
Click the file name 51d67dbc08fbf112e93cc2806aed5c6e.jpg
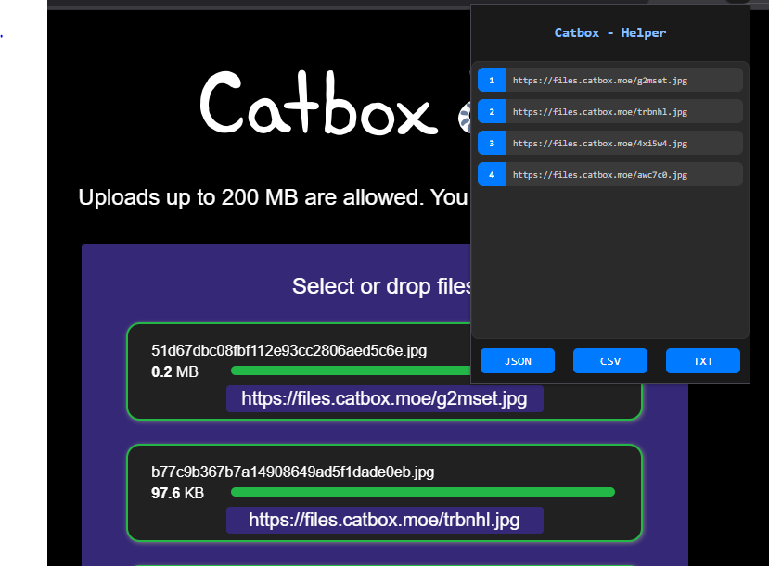(288, 350)
